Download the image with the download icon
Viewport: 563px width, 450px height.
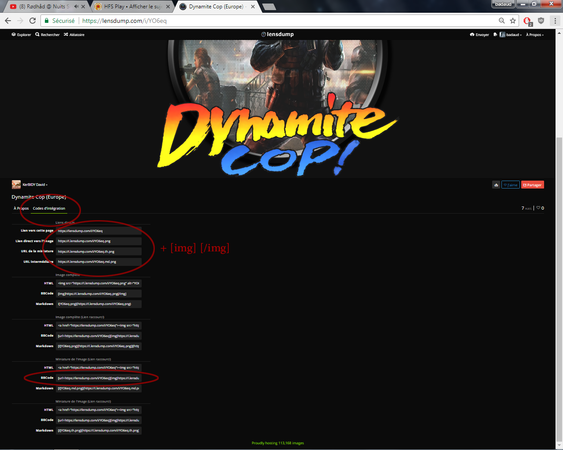tap(496, 185)
